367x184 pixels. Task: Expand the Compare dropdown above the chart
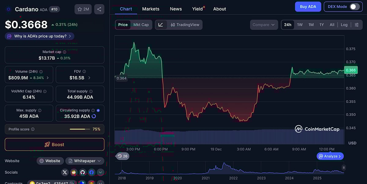[x=264, y=24]
